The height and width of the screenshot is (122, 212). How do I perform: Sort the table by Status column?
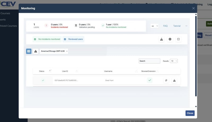pos(42,71)
